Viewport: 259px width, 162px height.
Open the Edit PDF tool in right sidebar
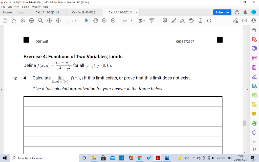click(x=254, y=68)
